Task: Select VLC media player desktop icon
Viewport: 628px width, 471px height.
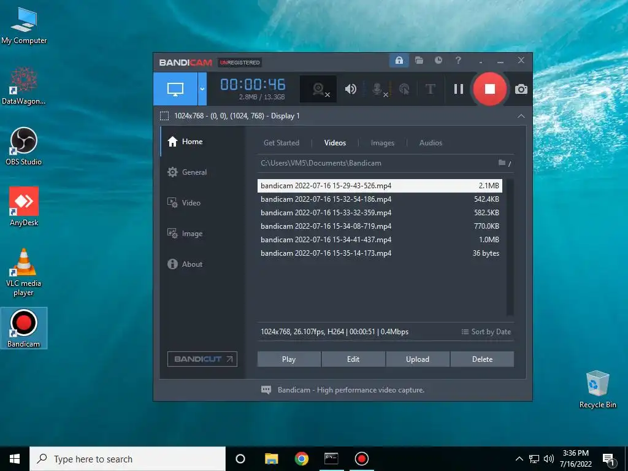Action: coord(24,272)
